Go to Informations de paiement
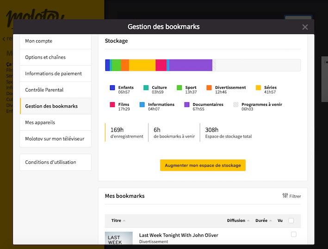The image size is (328, 249). (56, 73)
